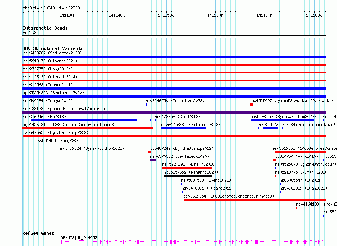Click the 141150k ruler tick label
This screenshot has height=246, width=337.
click(166, 15)
